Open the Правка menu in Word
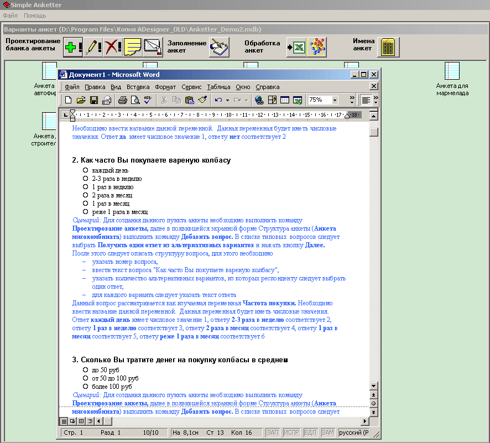The width and height of the screenshot is (490, 443). coord(95,87)
